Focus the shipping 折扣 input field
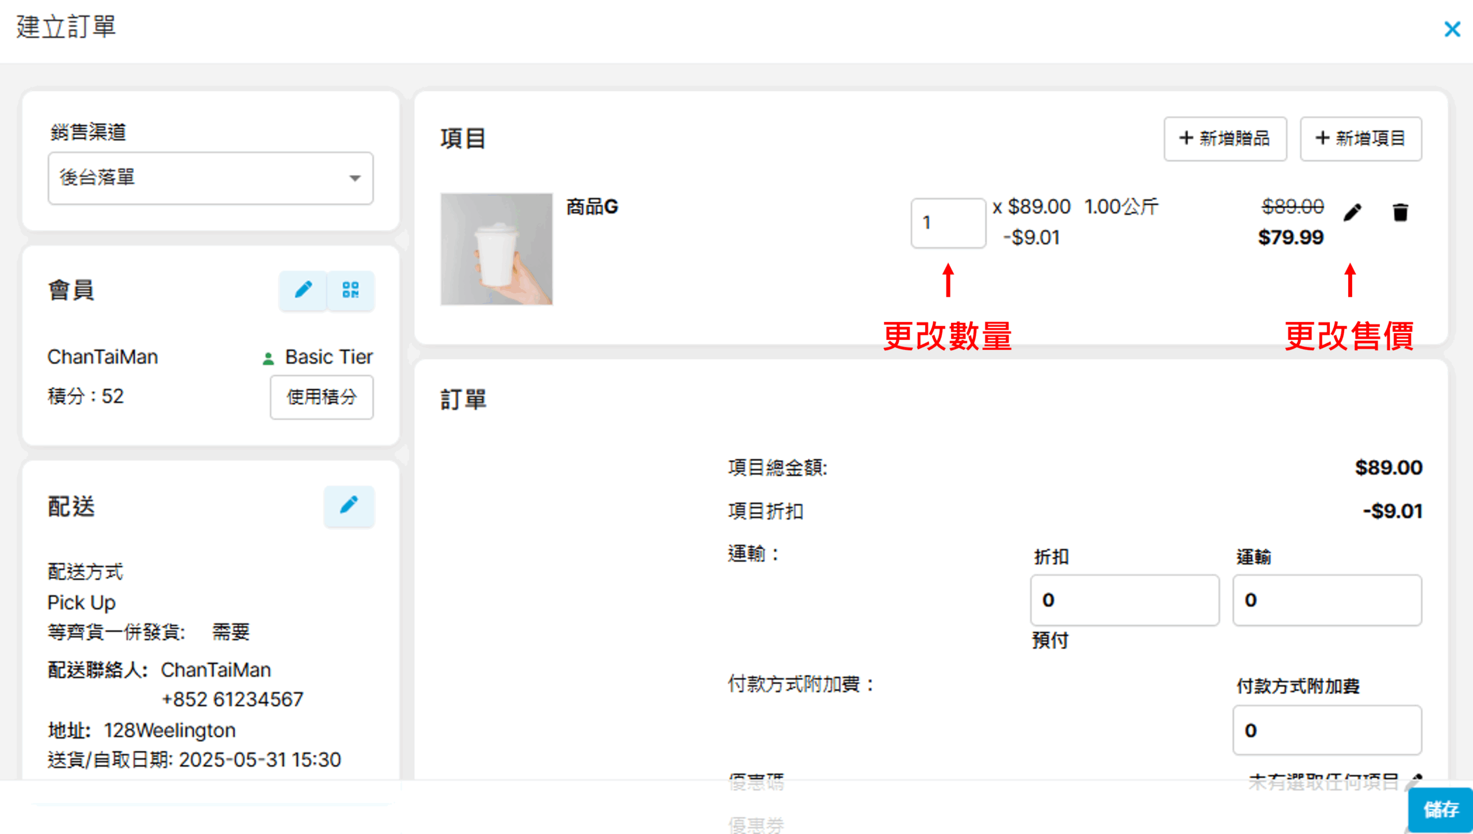Screen dimensions: 1473x834 (1124, 600)
